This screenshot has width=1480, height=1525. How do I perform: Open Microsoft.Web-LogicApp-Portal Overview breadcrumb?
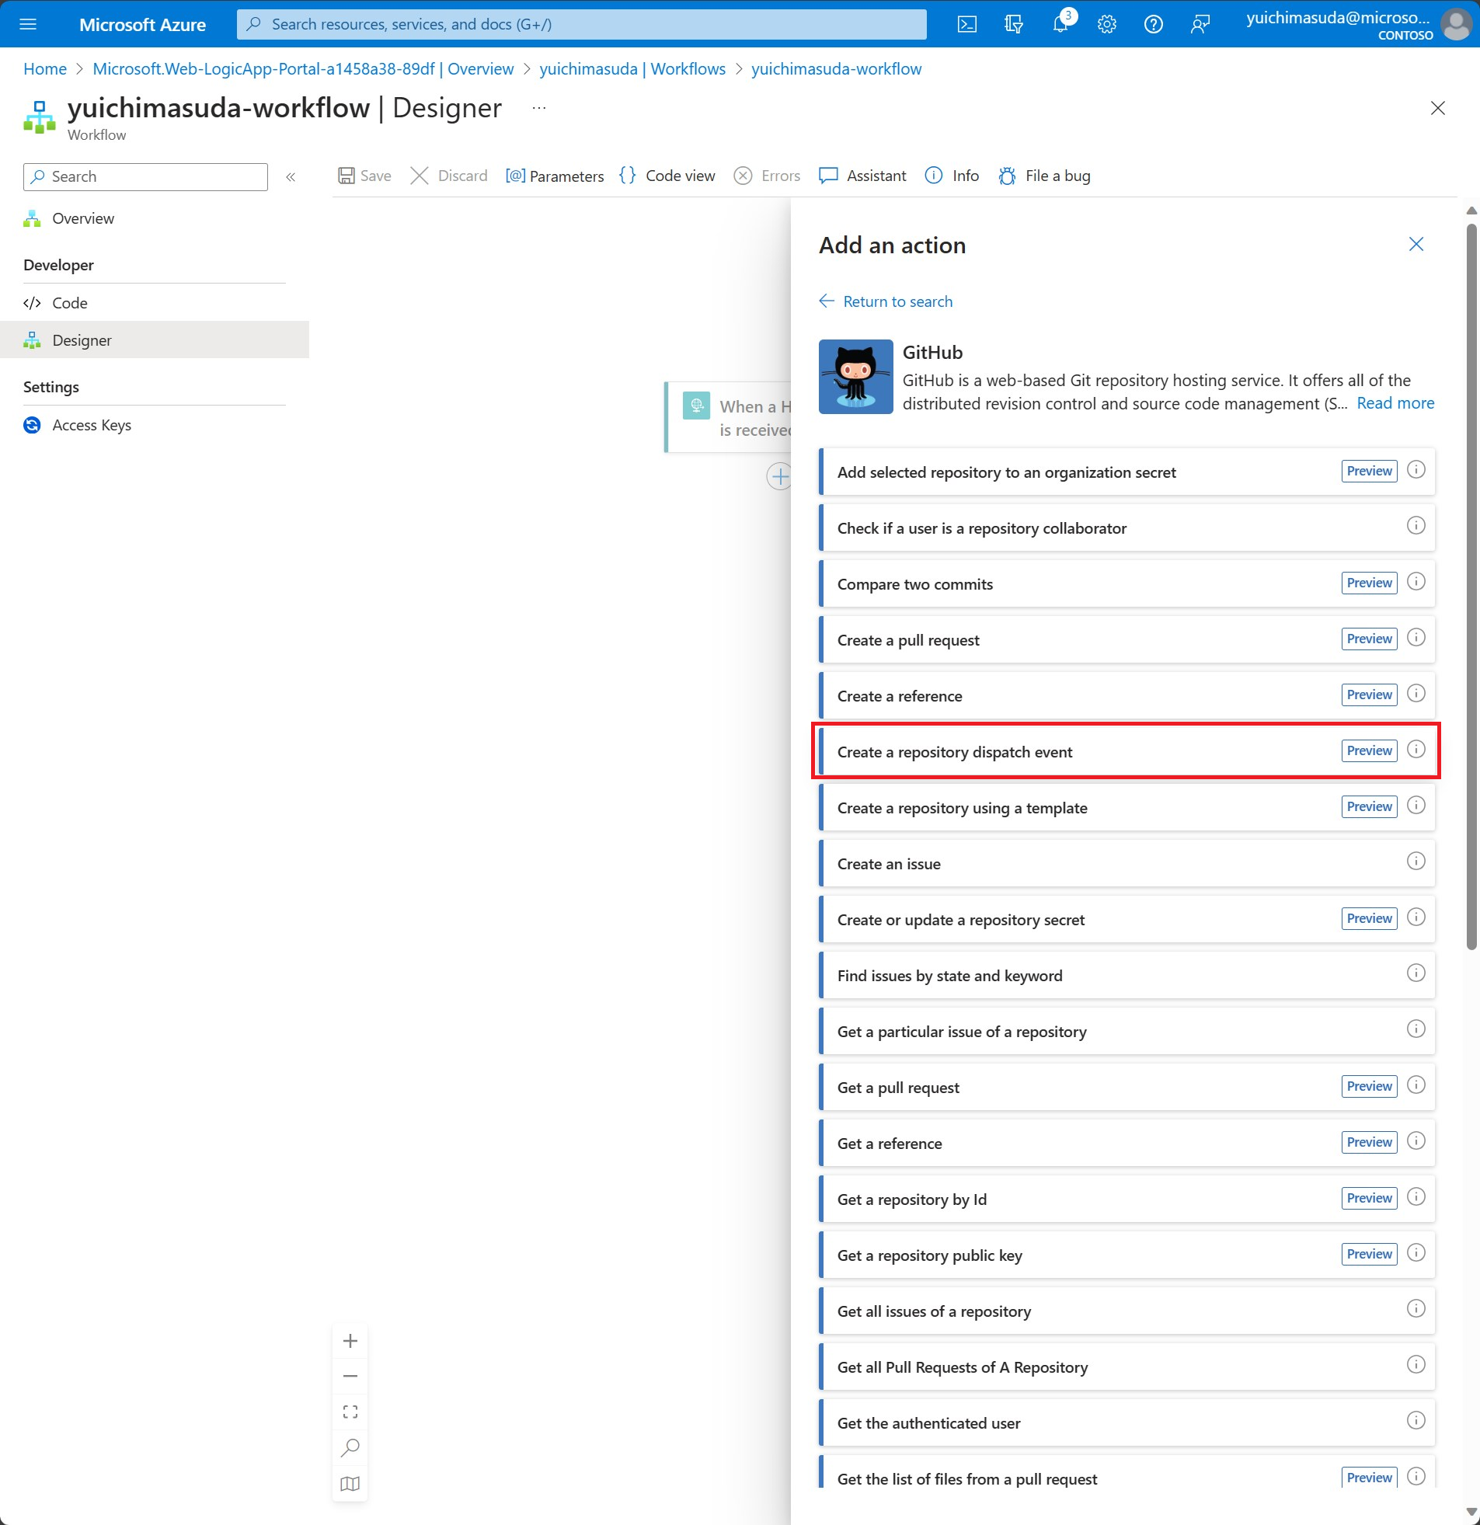[303, 68]
